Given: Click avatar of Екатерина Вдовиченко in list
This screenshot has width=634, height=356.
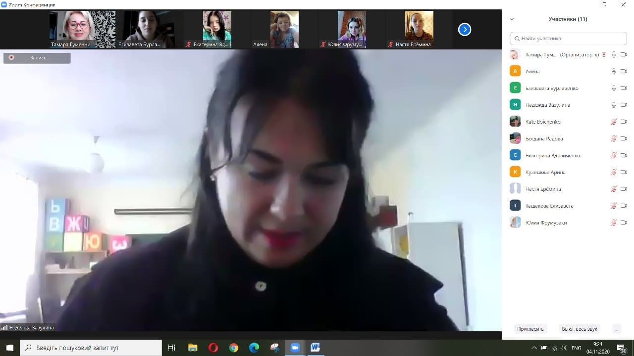Looking at the screenshot, I should point(515,155).
